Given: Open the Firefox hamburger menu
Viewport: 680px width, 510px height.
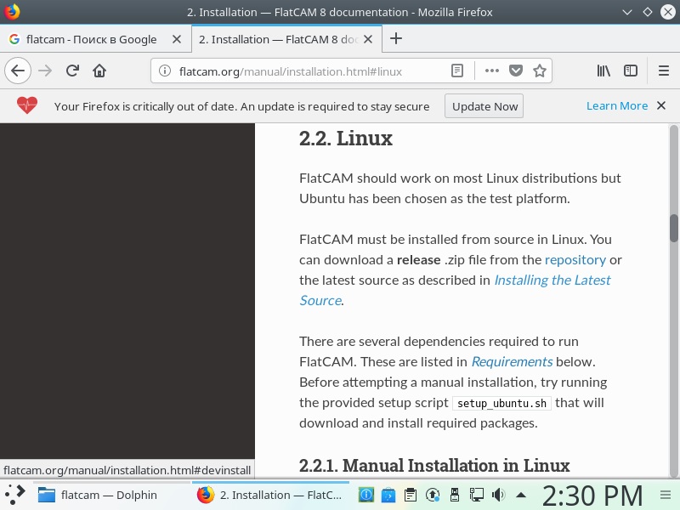Looking at the screenshot, I should (x=664, y=71).
